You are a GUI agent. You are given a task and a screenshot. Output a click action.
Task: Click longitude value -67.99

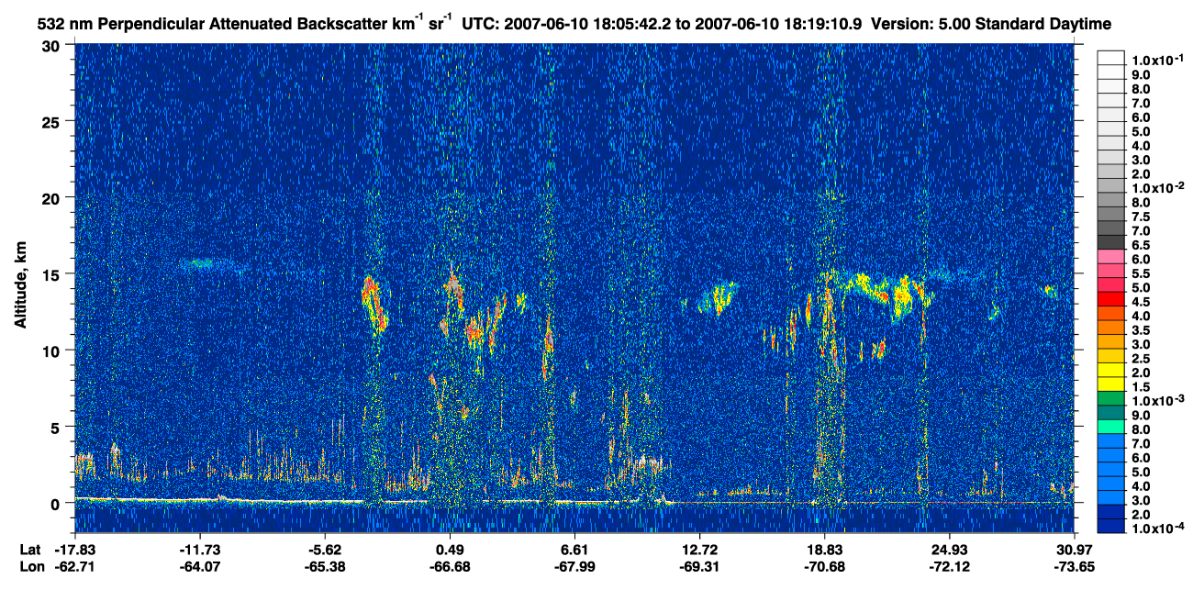574,566
